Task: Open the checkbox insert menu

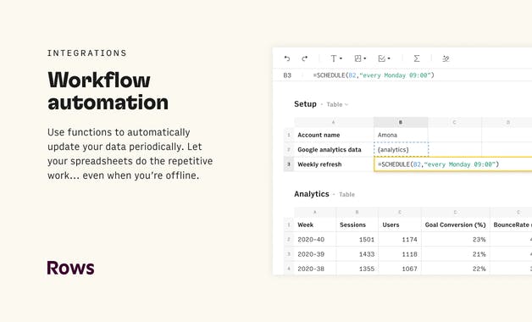Action: pos(384,58)
